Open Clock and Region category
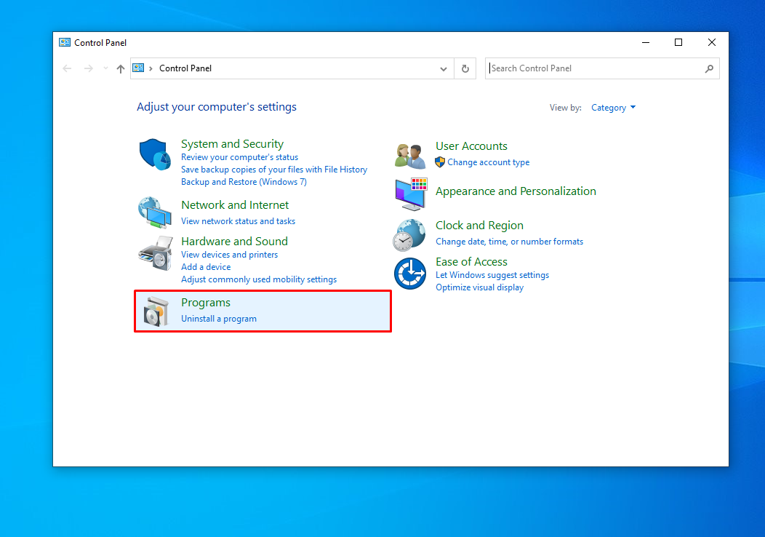Image resolution: width=765 pixels, height=537 pixels. (480, 226)
